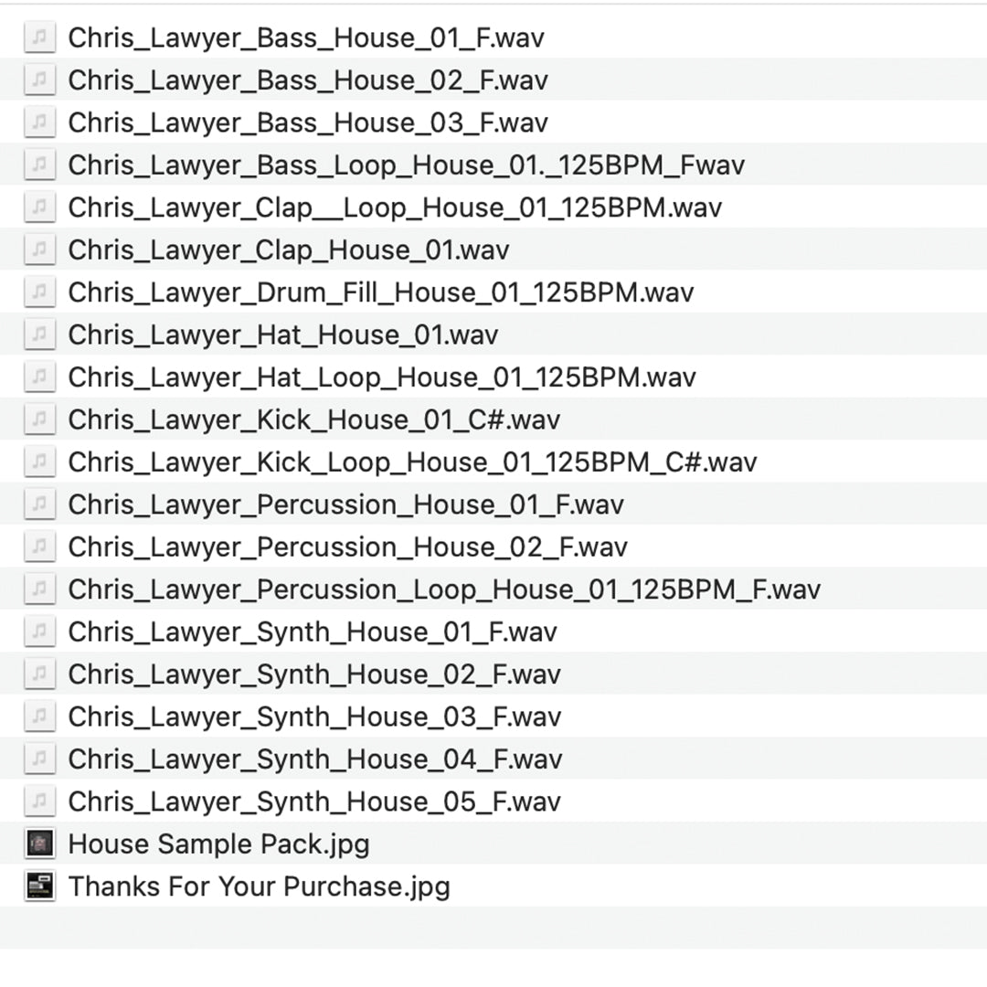The image size is (987, 987).
Task: Select Chris_Lawyer_Synth_House_03_F.wav file name
Action: [x=313, y=716]
